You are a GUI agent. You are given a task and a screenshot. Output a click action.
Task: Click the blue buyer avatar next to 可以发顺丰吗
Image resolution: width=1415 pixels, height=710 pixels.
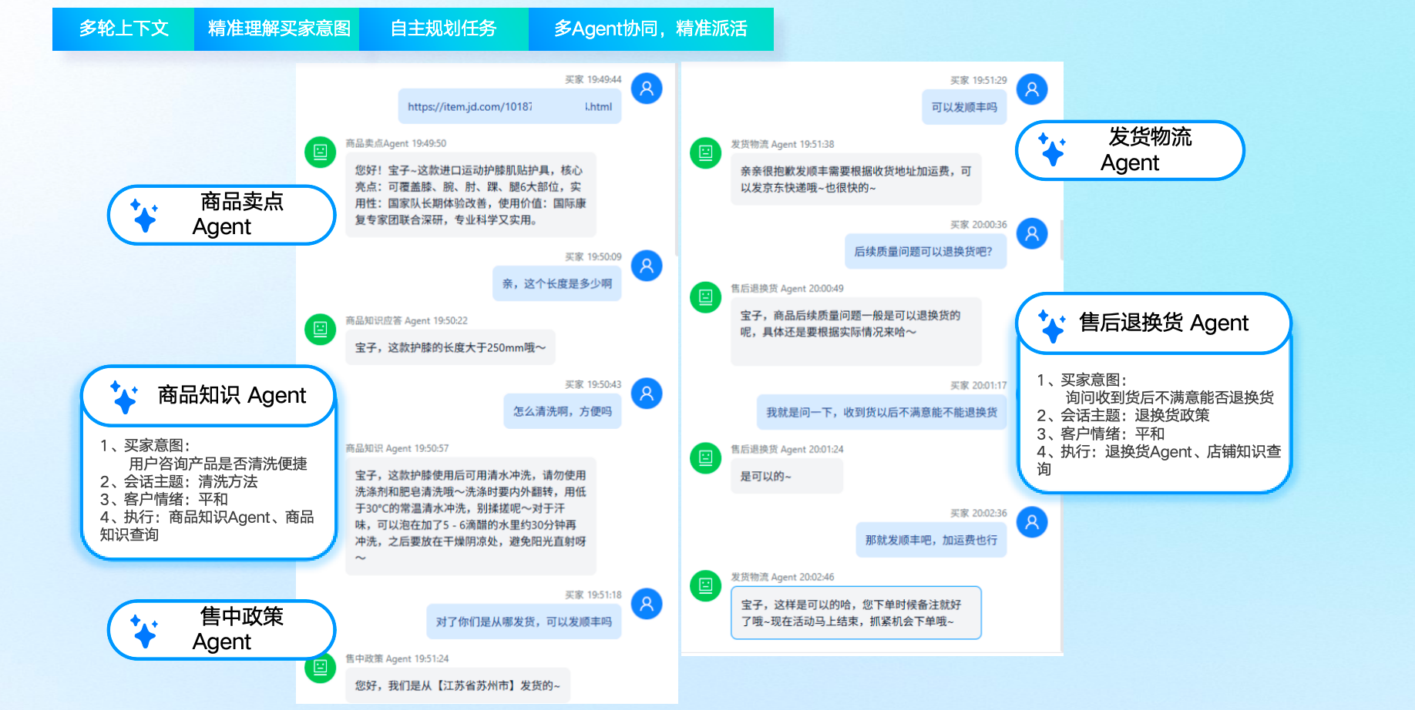1032,89
